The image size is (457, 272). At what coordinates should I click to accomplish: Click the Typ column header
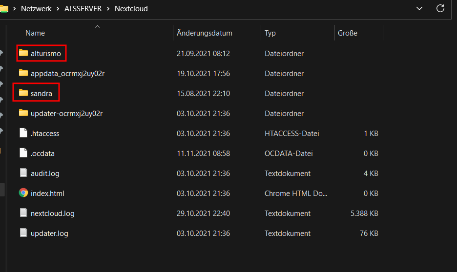270,33
